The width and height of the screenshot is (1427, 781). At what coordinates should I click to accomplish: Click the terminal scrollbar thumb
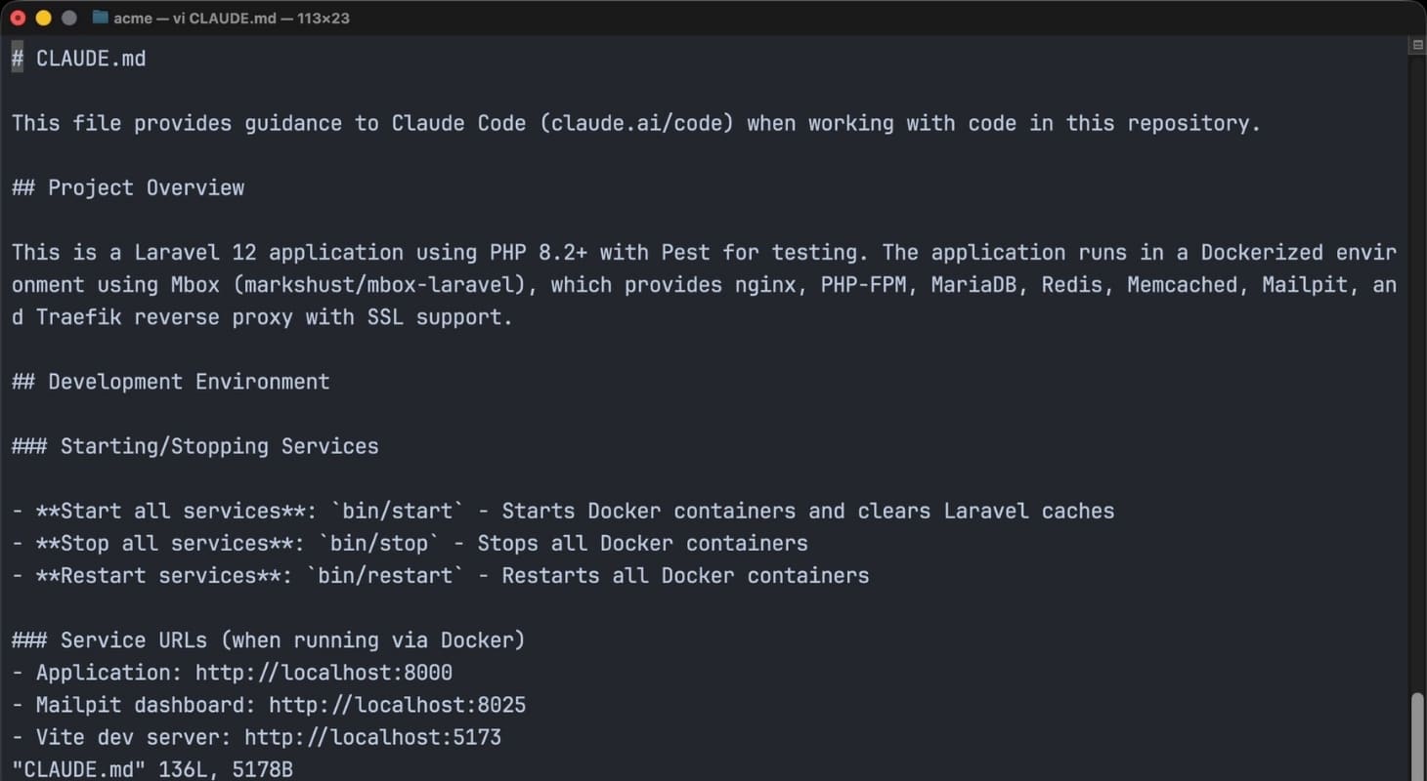click(x=1417, y=732)
